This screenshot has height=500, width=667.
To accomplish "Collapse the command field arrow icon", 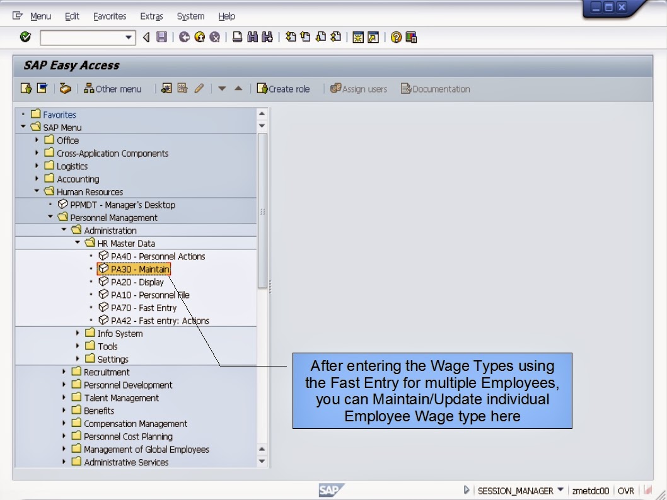I will point(146,37).
